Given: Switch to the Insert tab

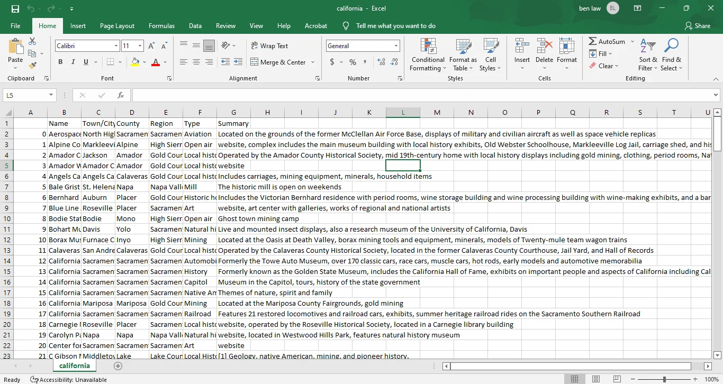Looking at the screenshot, I should (x=78, y=25).
